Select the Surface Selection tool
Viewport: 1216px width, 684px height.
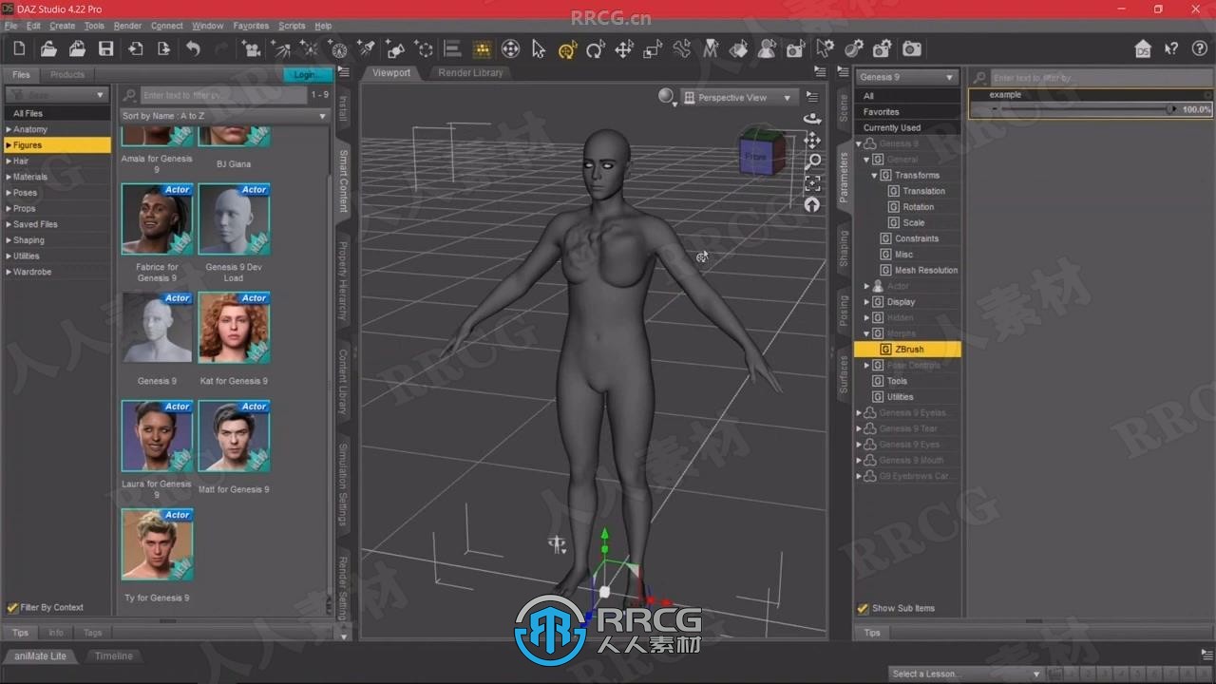point(738,49)
